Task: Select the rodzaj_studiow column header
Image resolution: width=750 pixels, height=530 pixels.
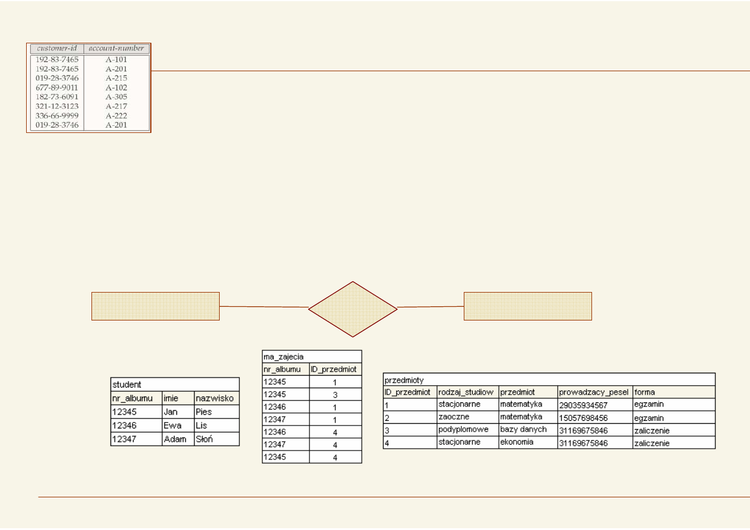Action: coord(467,392)
